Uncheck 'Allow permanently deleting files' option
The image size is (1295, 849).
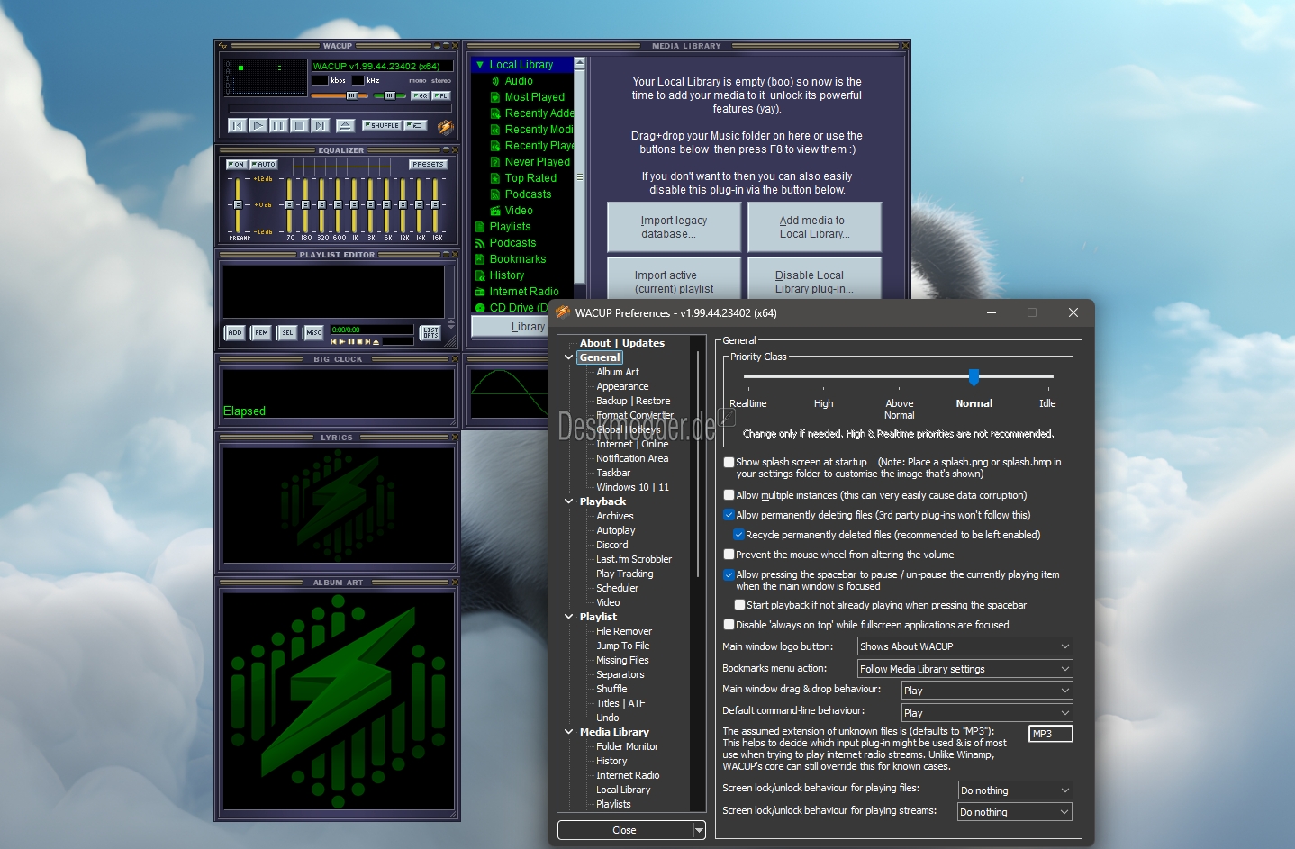[x=729, y=515]
